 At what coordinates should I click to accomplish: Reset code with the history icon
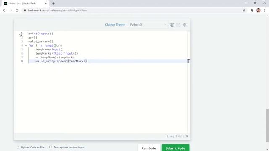[x=172, y=25]
